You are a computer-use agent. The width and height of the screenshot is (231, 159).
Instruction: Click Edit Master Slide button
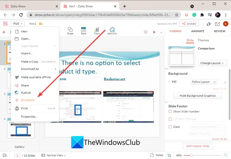click(198, 146)
